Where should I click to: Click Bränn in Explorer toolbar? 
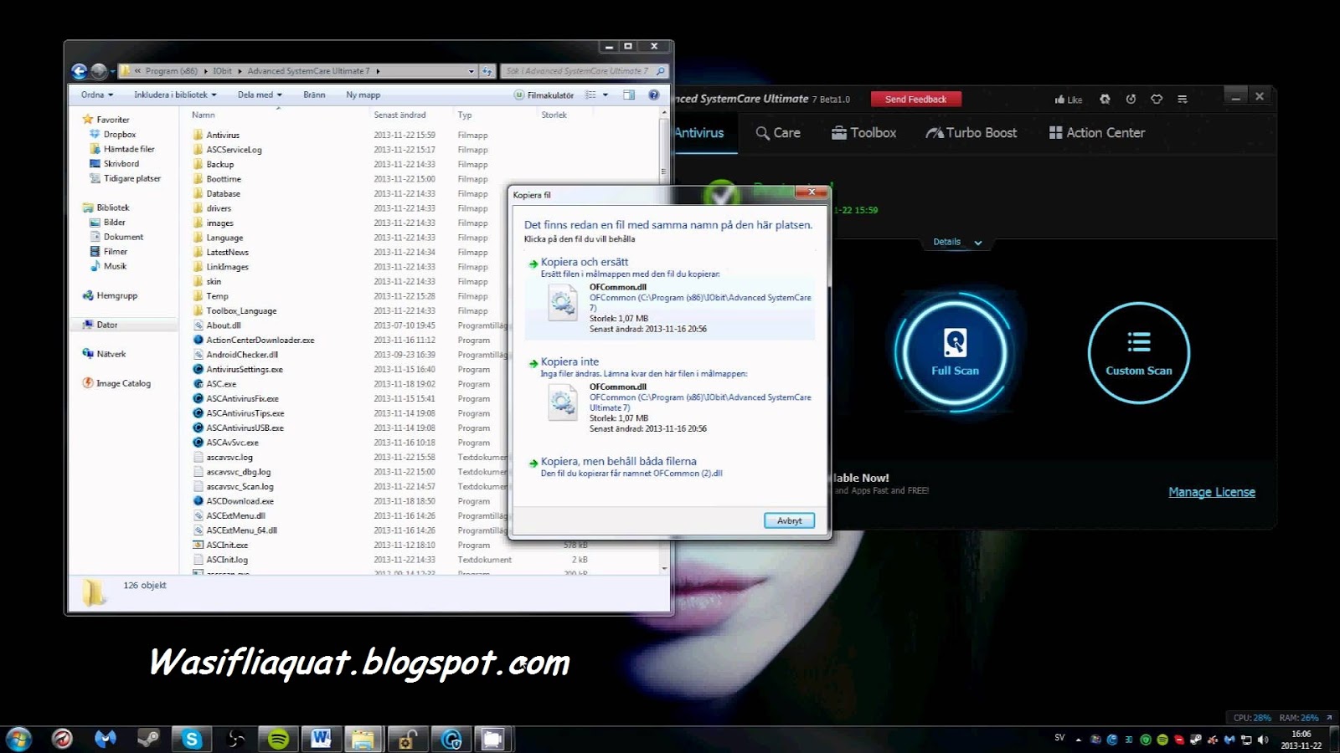[x=314, y=95]
